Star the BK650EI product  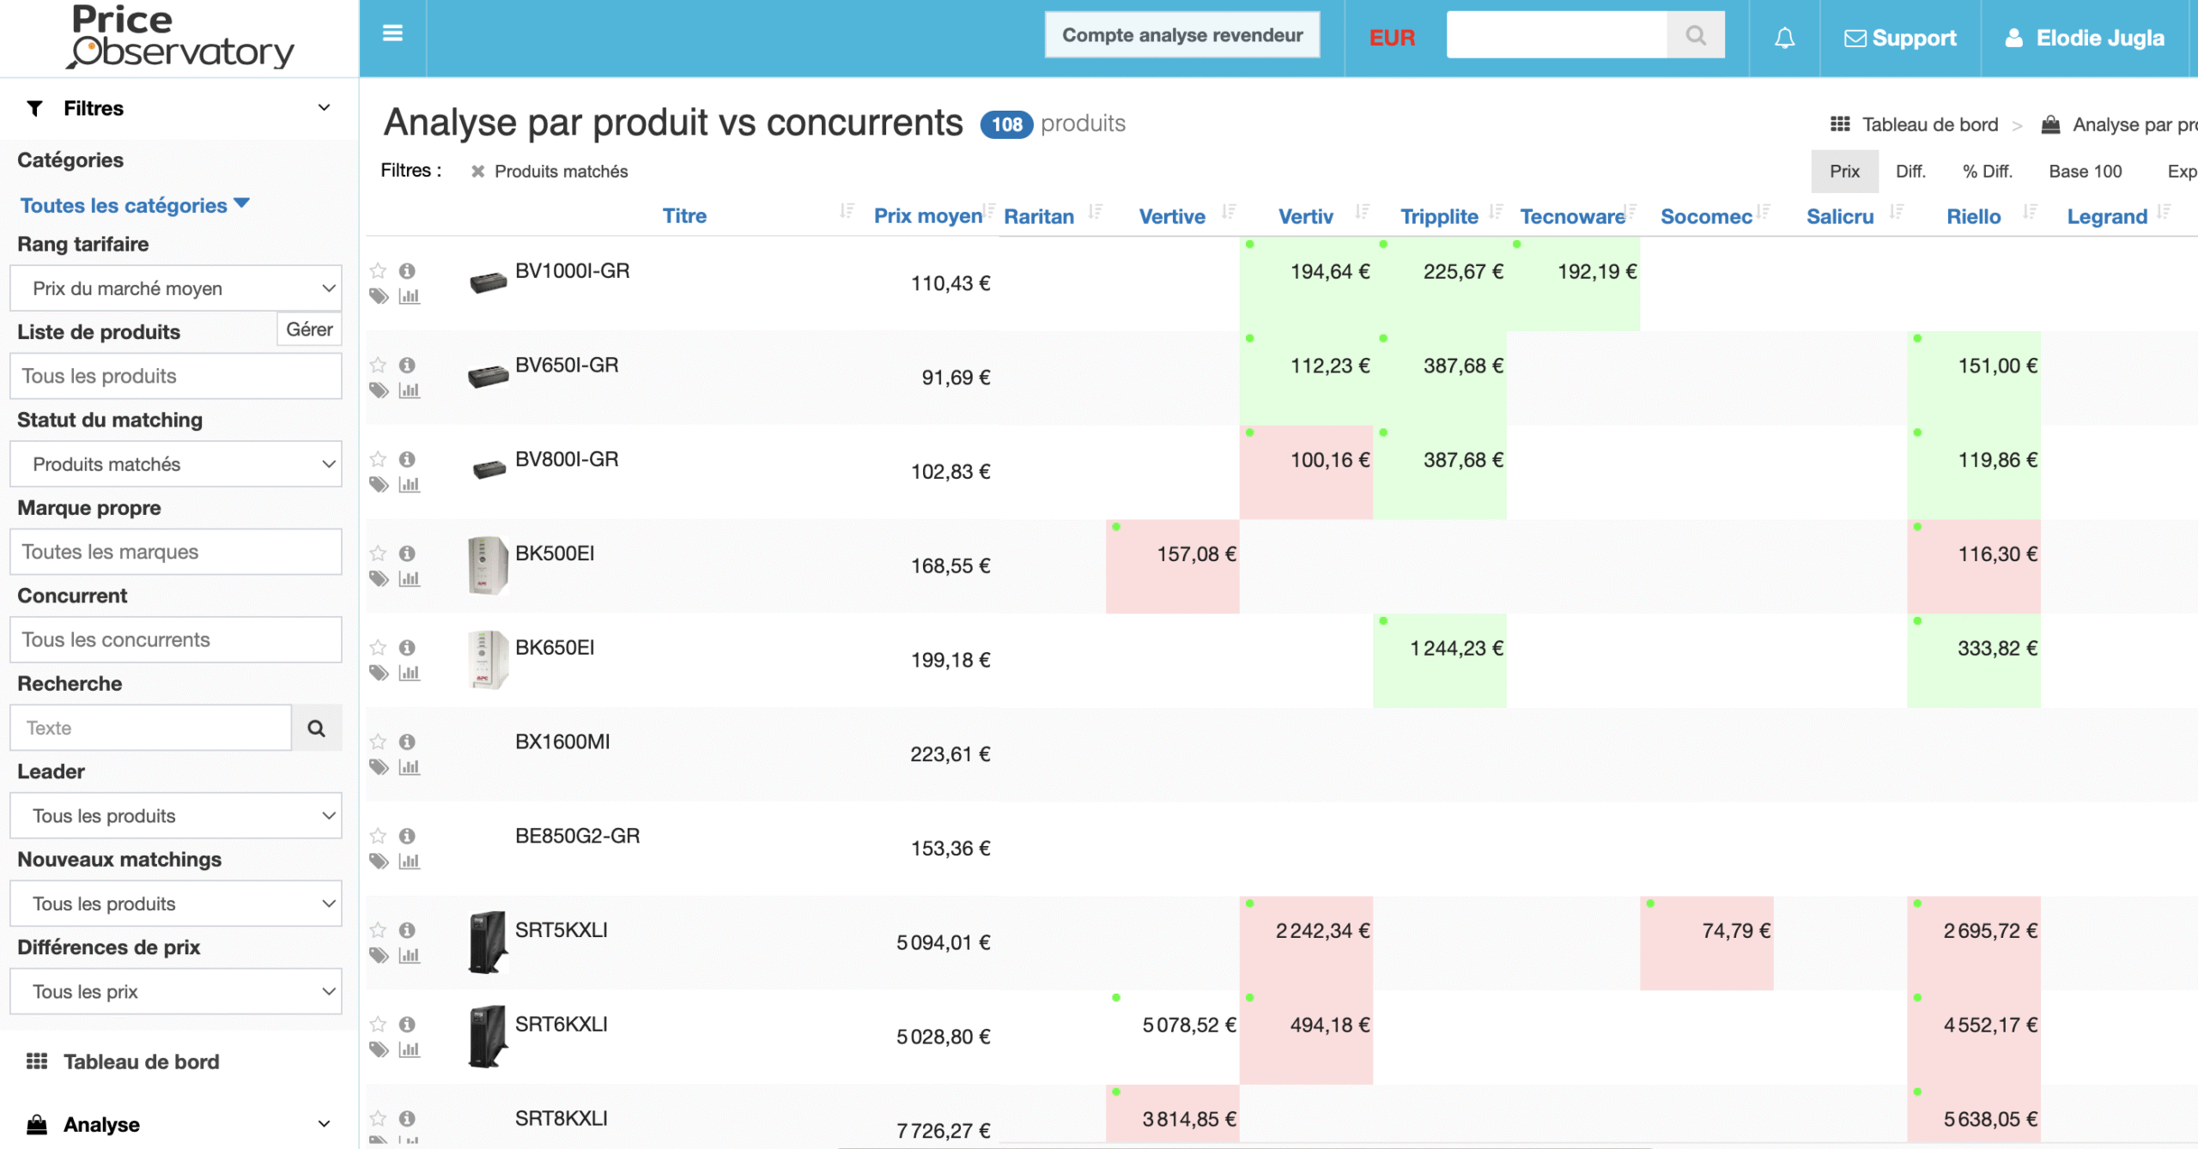(x=378, y=648)
